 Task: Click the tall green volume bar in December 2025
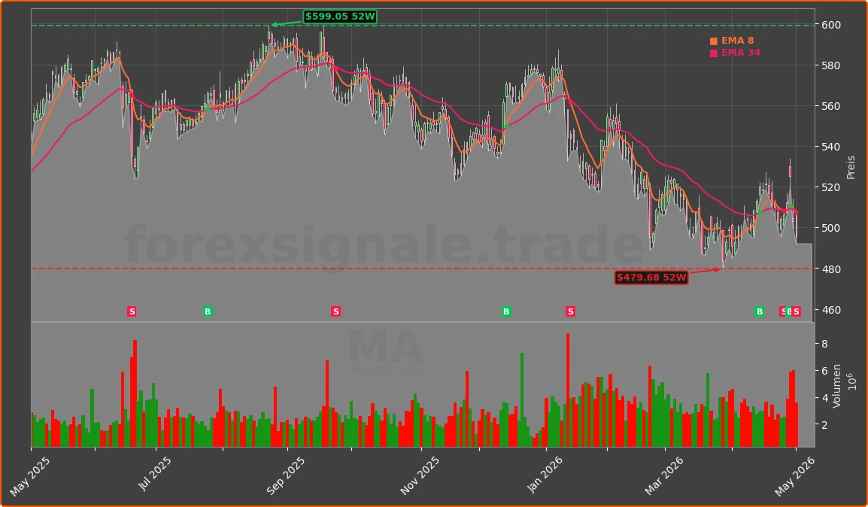(x=521, y=399)
